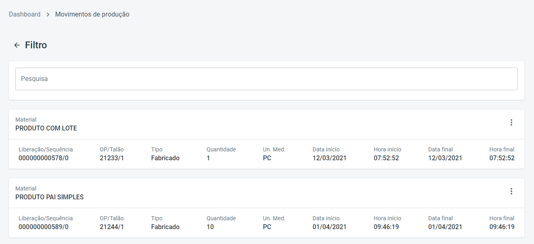Screen dimensions: 534x244
Task: Click start date 01/04/2021 in second card
Action: pyautogui.click(x=329, y=227)
